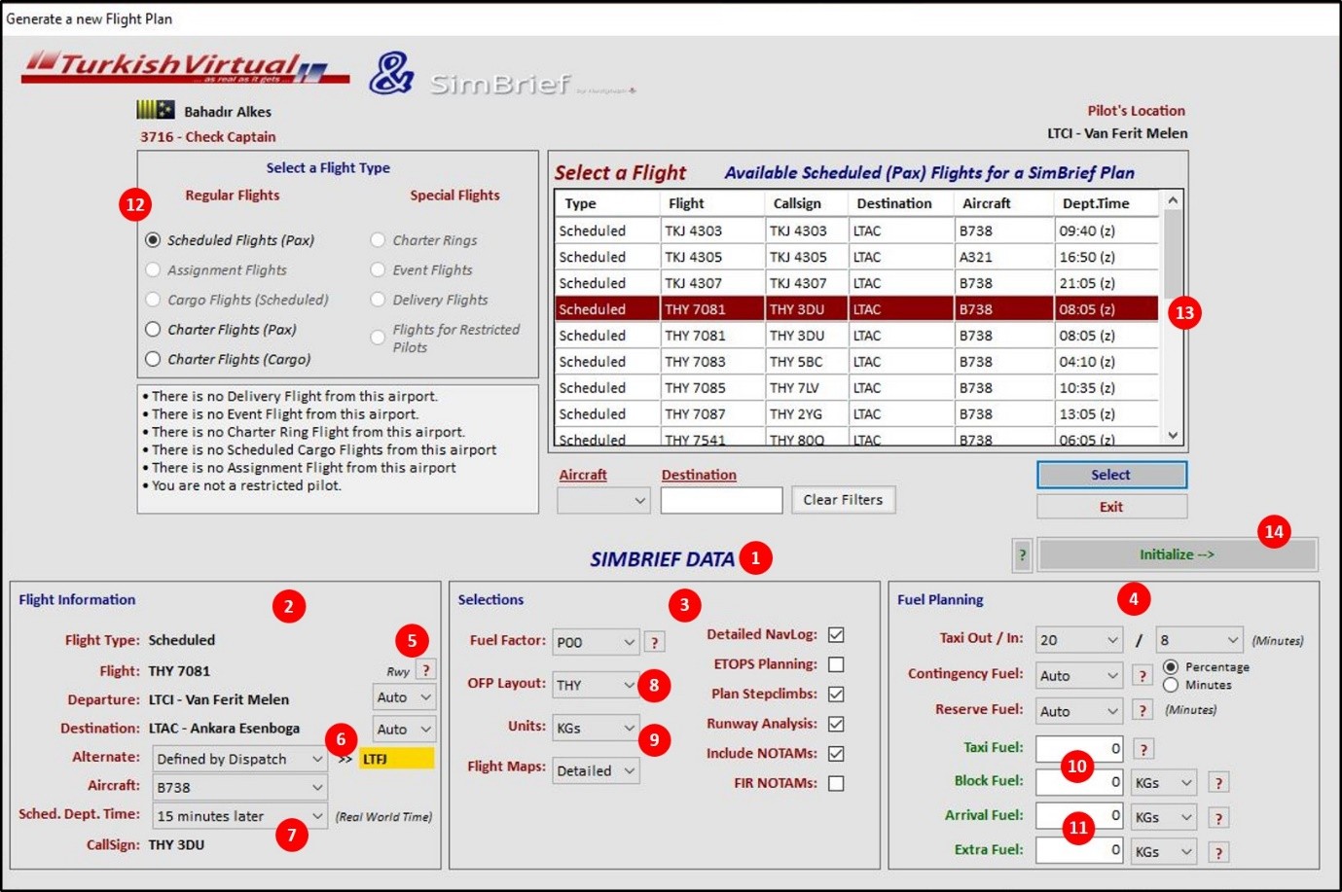Expand Alternate Defined by Dispatch dropdown

(239, 758)
